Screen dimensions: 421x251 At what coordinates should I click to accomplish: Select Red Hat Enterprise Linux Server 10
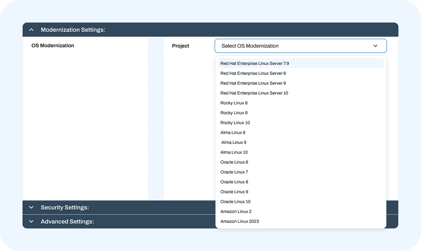click(301, 93)
